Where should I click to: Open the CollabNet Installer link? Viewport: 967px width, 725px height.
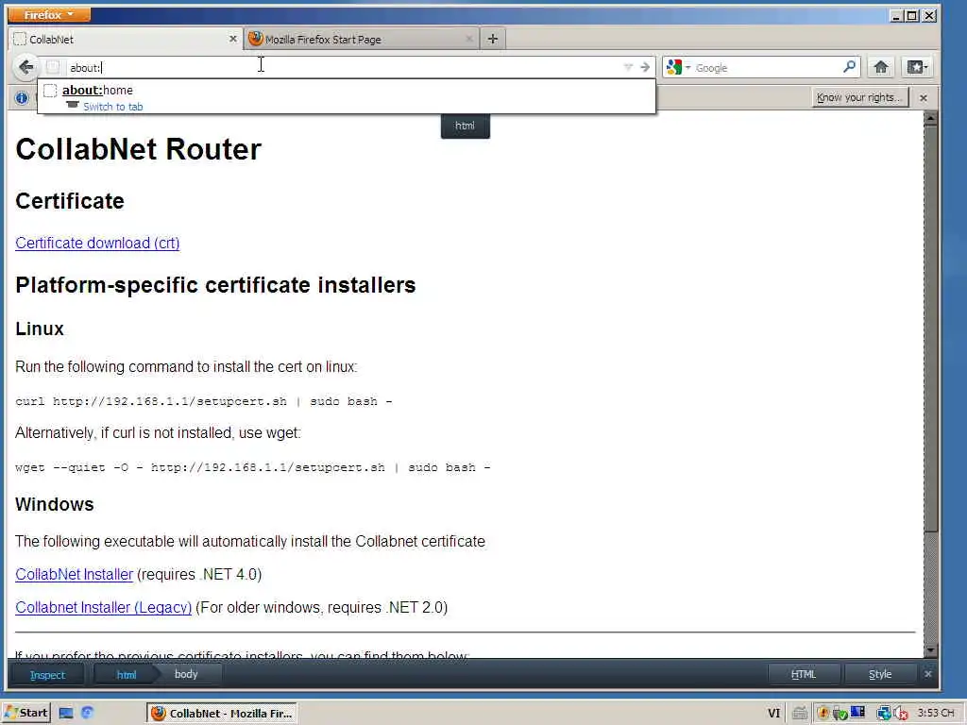coord(74,574)
